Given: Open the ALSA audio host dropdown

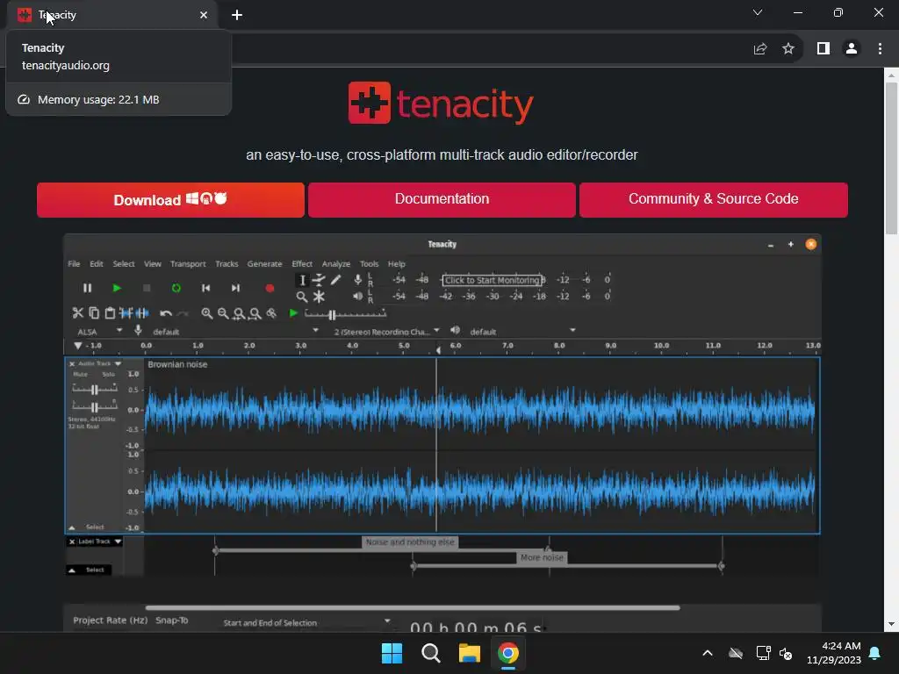Looking at the screenshot, I should coord(100,331).
